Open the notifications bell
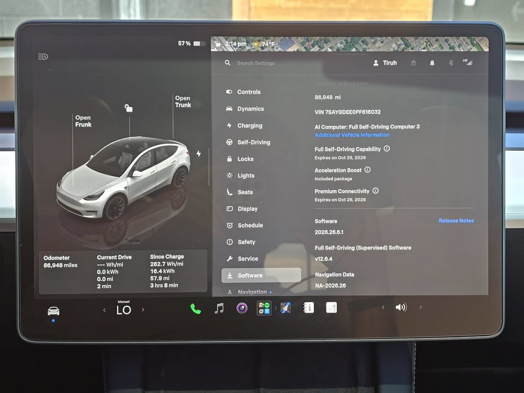Image resolution: width=524 pixels, height=393 pixels. pyautogui.click(x=432, y=63)
